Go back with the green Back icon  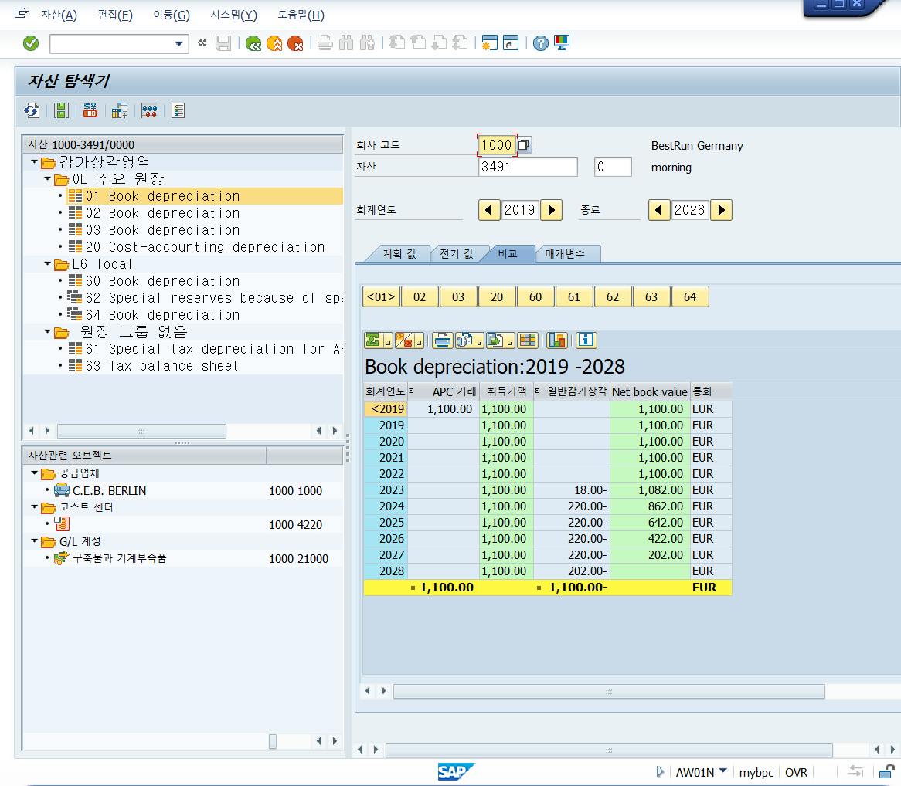click(253, 43)
